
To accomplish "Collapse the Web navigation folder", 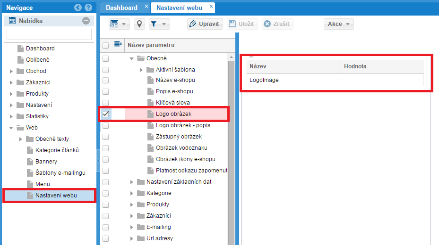I will [11, 128].
